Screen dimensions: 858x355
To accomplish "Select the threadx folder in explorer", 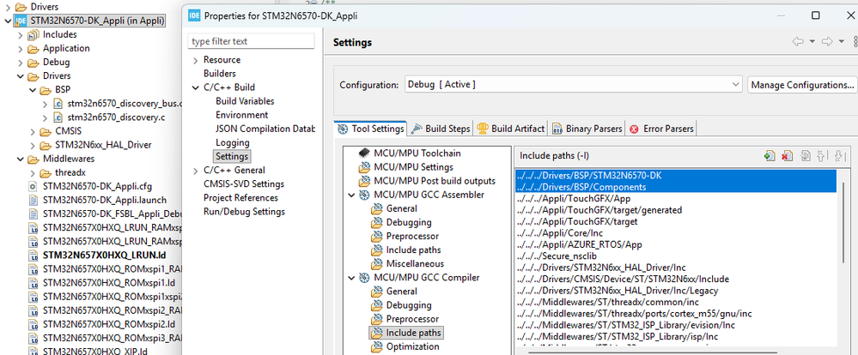I will tap(64, 172).
